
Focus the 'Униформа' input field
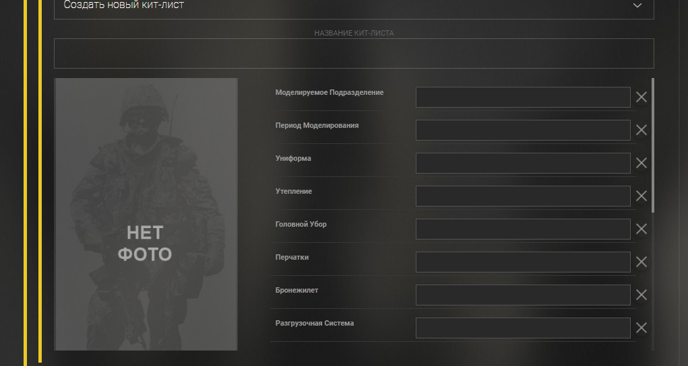[x=523, y=163]
